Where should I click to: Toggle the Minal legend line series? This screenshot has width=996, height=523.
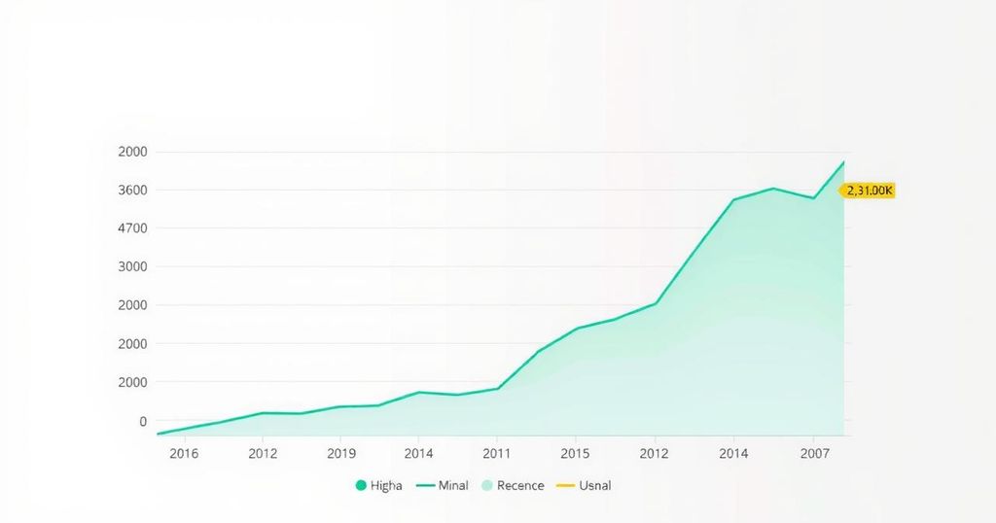click(443, 485)
